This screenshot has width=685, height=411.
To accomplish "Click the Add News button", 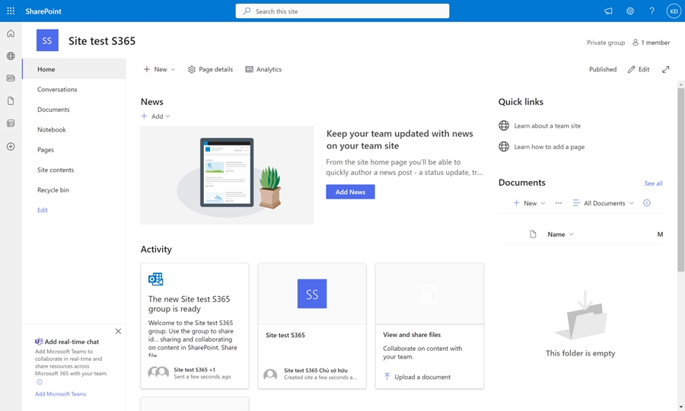I will (350, 192).
